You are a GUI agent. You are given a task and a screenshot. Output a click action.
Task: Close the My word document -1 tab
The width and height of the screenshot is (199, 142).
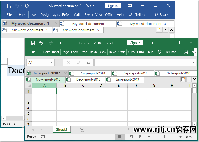point(56,23)
